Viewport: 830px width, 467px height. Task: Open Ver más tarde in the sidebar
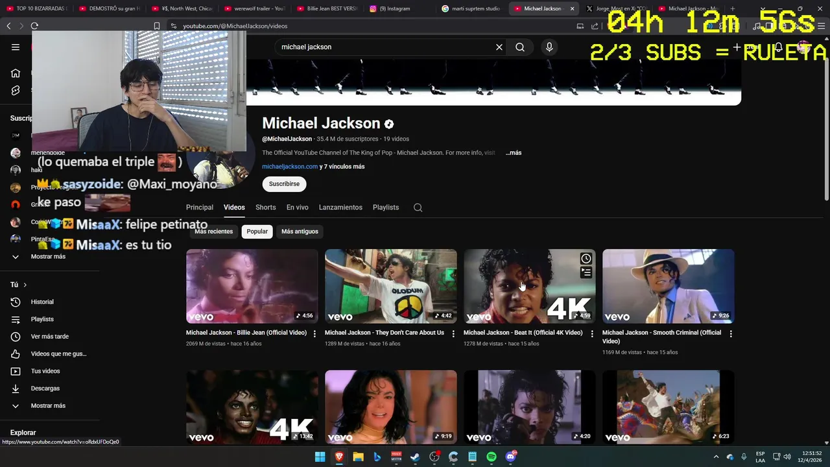tap(50, 337)
